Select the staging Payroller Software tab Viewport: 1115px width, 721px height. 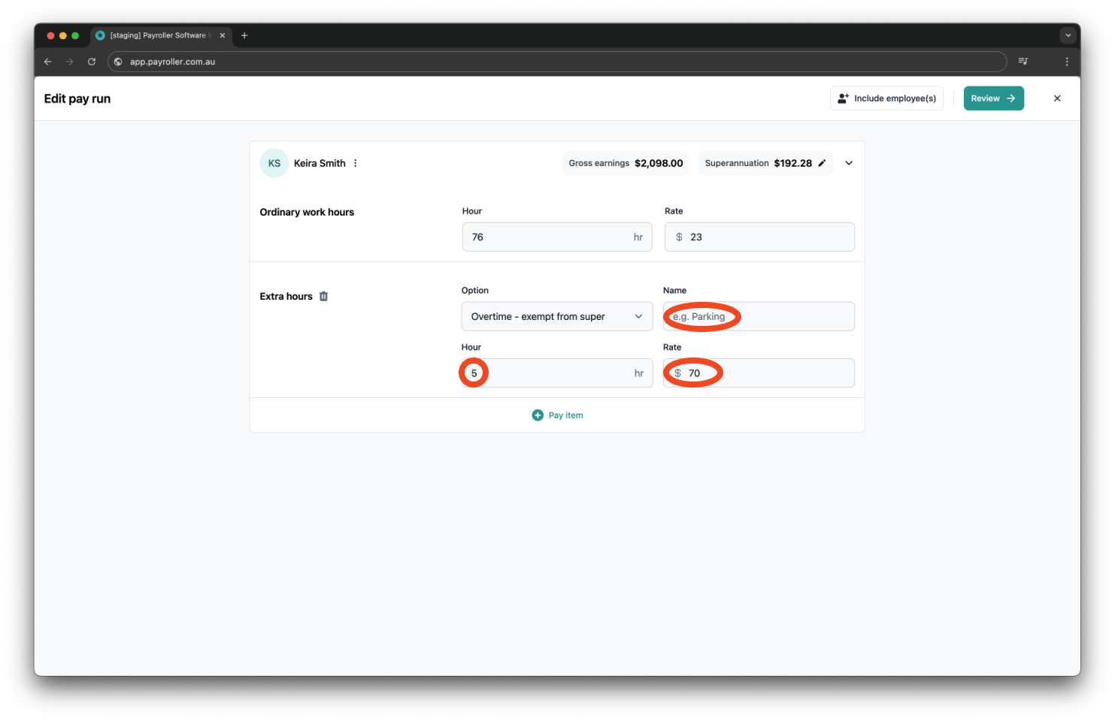pyautogui.click(x=158, y=35)
